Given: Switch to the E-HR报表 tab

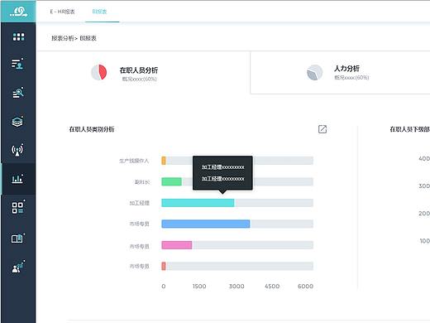Looking at the screenshot, I should coord(62,12).
